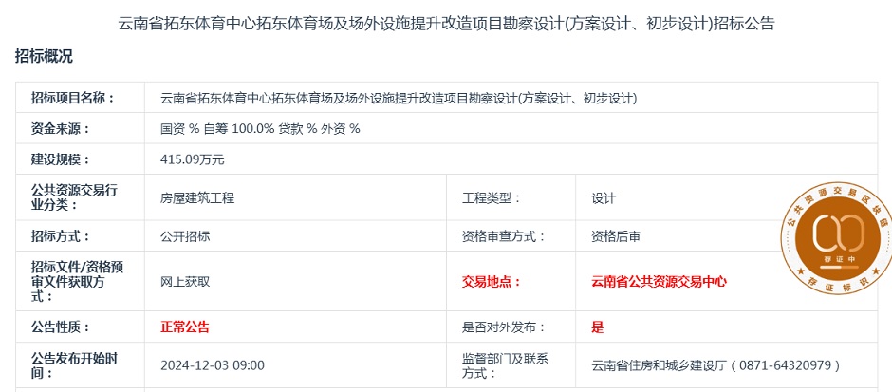This screenshot has height=392, width=892.
Task: Click the 资格后审 review method value
Action: point(616,236)
